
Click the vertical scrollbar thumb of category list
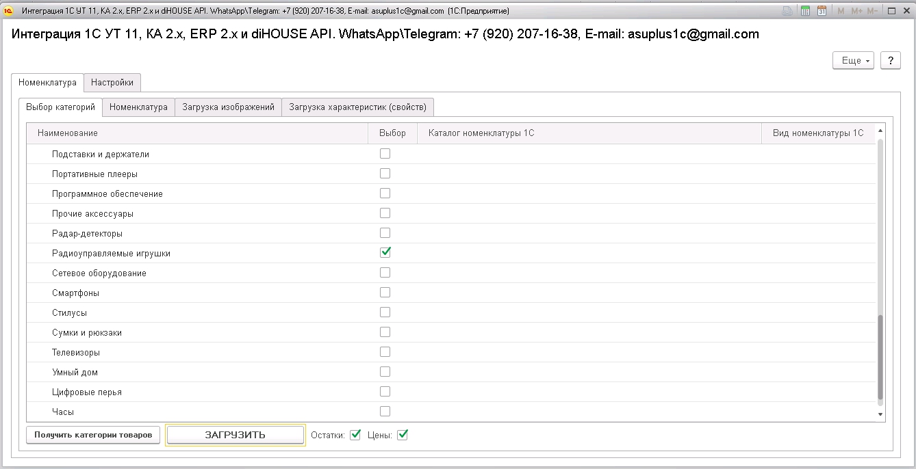(881, 358)
